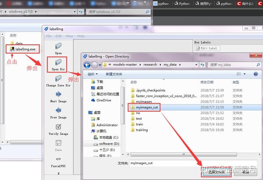Expand more tools with toolbar chevron
This screenshot has width=263, height=180.
(x=58, y=173)
